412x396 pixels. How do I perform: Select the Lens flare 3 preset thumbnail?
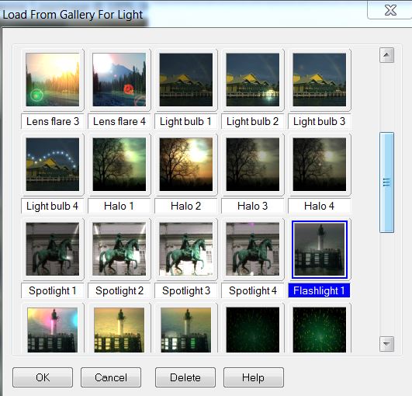point(53,80)
